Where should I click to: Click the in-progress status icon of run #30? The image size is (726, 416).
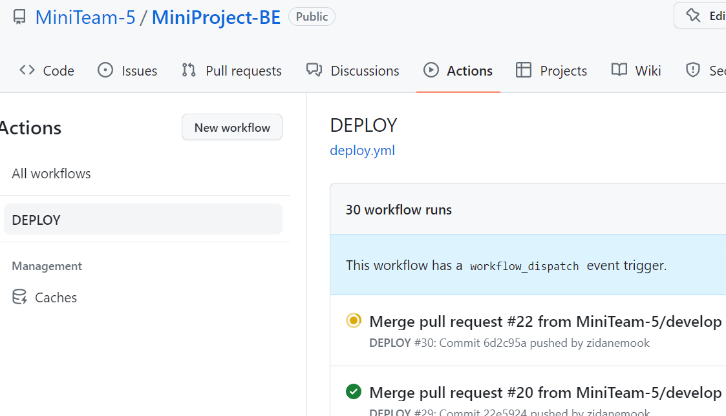tap(354, 320)
